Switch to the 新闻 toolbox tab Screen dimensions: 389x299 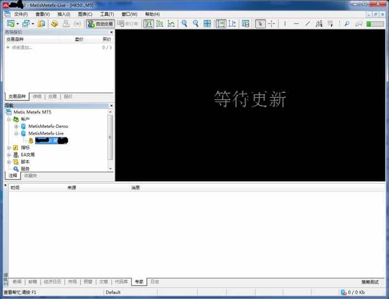(17, 282)
